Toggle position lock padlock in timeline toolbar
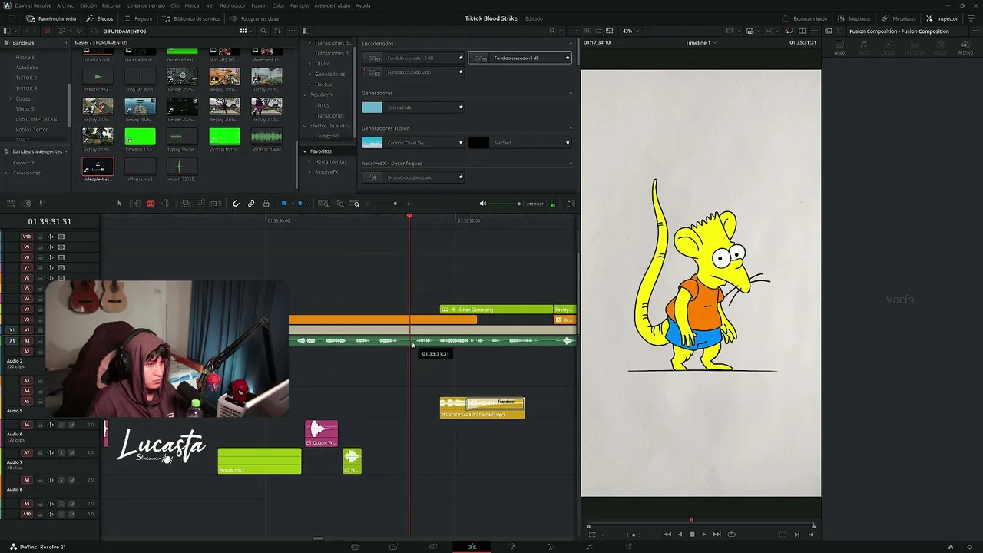 coord(266,204)
